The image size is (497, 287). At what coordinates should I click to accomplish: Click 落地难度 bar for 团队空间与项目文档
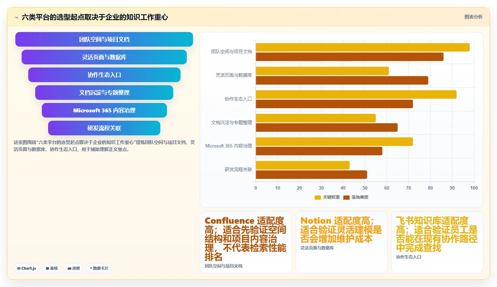350,57
